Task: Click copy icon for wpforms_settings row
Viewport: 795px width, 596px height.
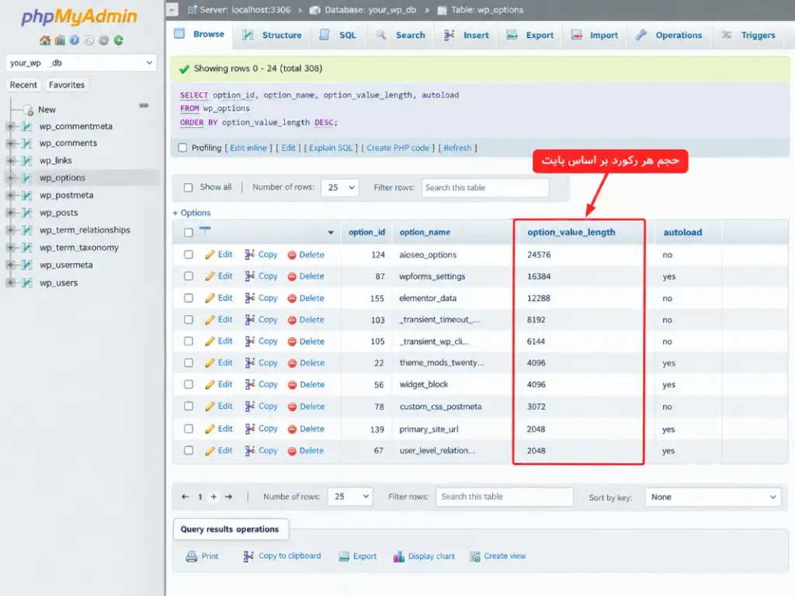Action: click(249, 276)
